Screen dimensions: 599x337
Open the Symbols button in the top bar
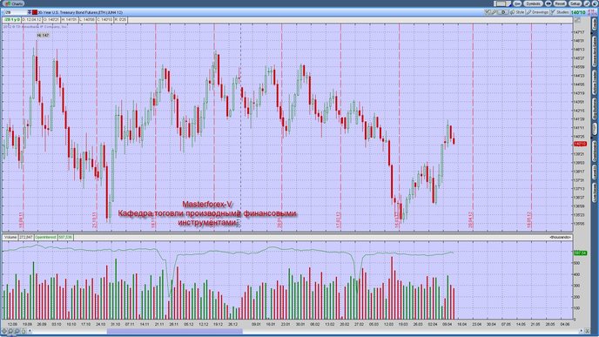coord(534,3)
